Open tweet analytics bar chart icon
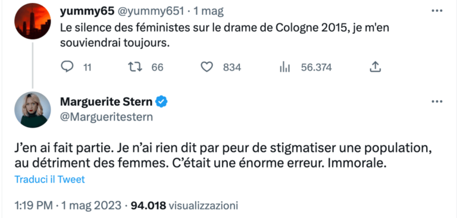 [285, 67]
